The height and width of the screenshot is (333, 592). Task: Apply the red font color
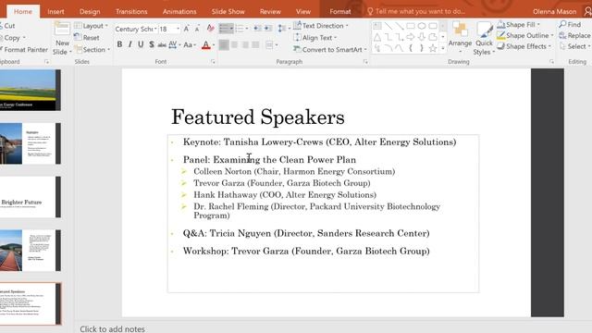[x=205, y=45]
